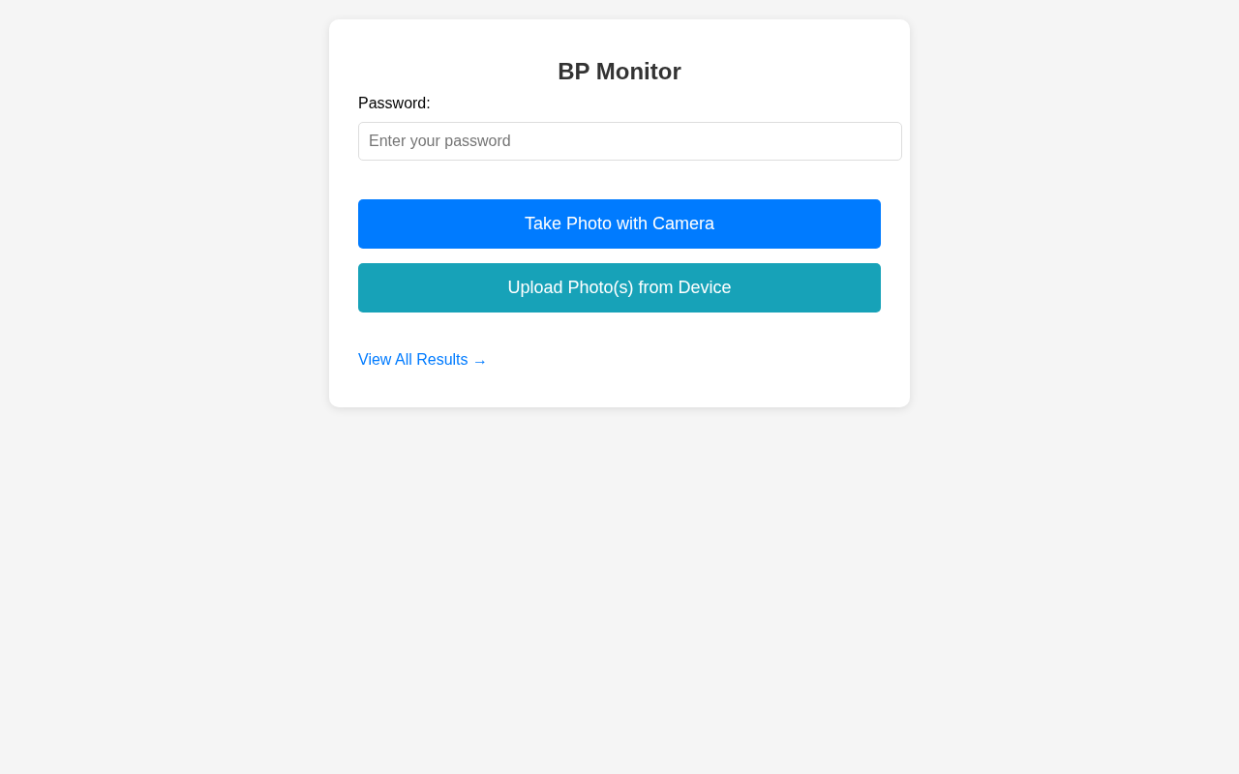Click the Take Photo with Camera button
The image size is (1239, 774).
(x=619, y=223)
